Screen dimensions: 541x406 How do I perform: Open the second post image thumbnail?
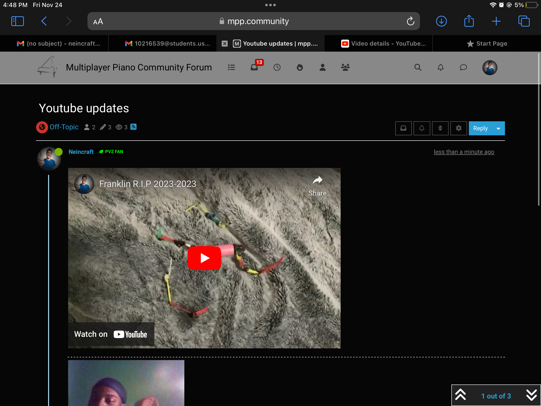(x=126, y=383)
